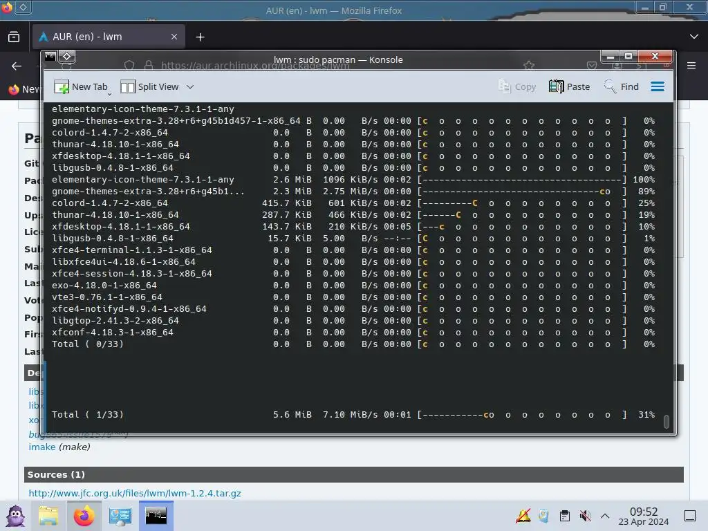Click the Konsole terminal icon in title bar

tap(50, 57)
